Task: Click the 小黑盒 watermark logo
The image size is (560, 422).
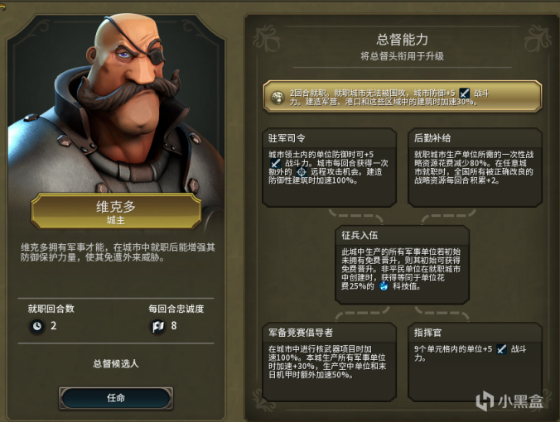Action: [x=509, y=400]
